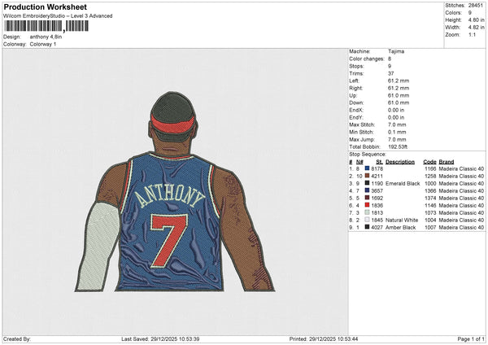The width and height of the screenshot is (488, 345).
Task: Click the navy swatch for thread 1366
Action: pos(368,190)
